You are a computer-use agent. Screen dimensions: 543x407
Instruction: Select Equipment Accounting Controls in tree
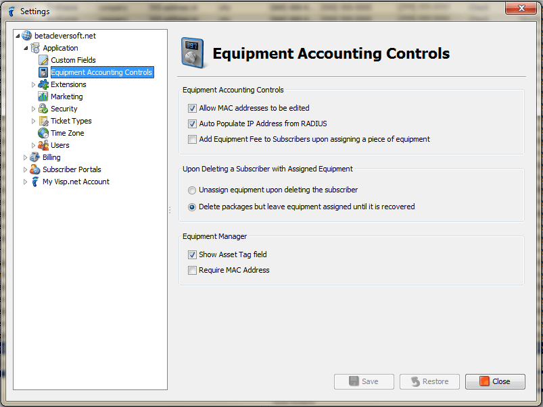point(102,72)
